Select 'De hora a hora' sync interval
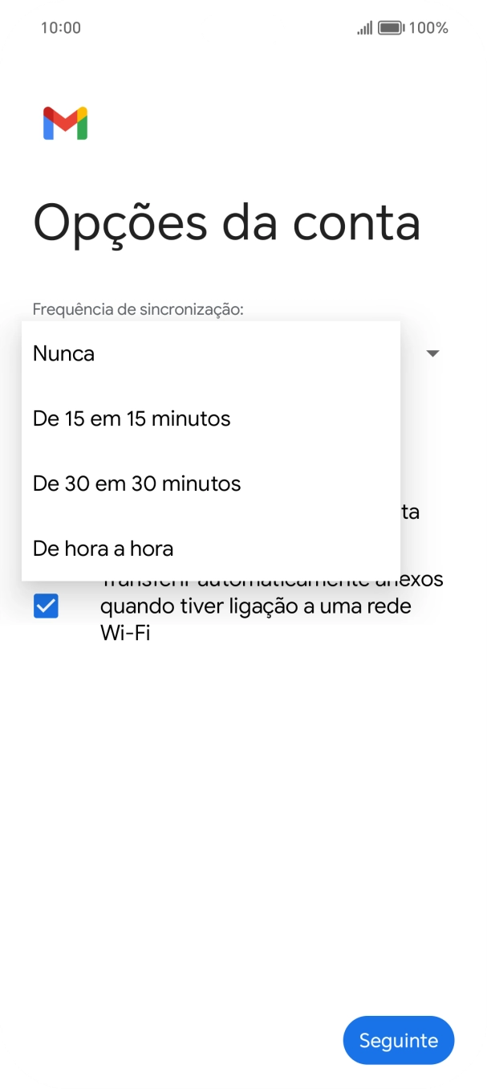This screenshot has height=1089, width=487. pos(102,549)
